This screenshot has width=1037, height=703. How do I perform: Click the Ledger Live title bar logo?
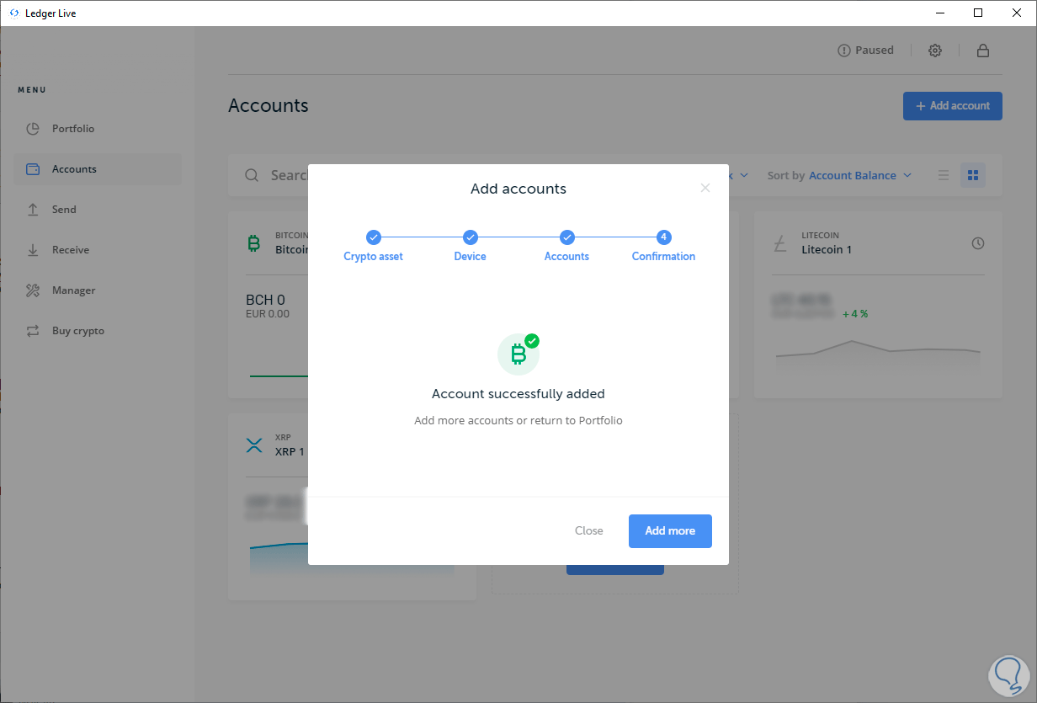14,13
